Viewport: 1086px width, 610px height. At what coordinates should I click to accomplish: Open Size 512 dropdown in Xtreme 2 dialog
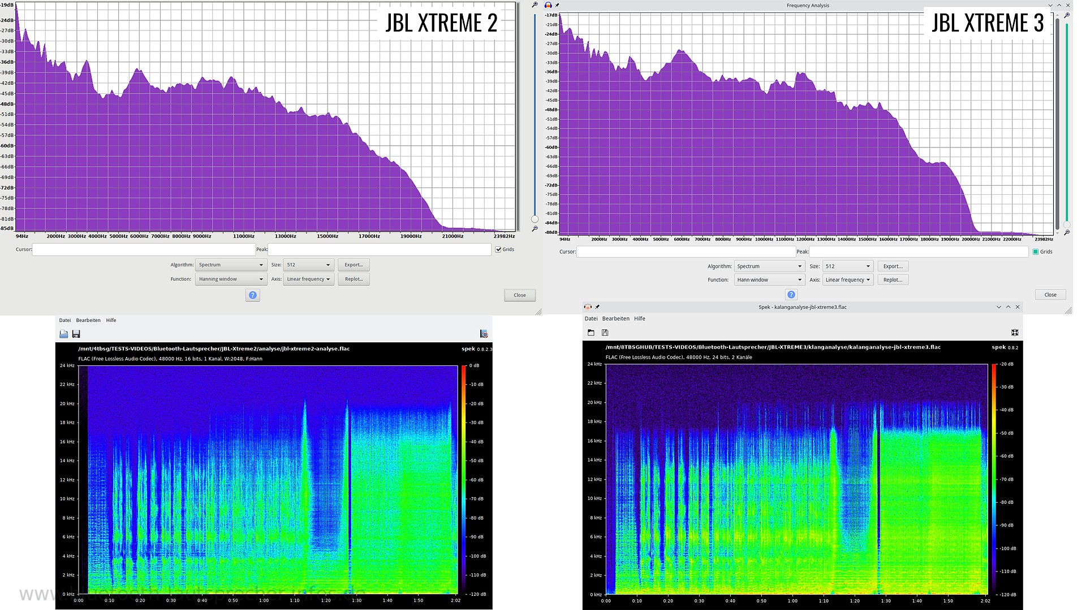pyautogui.click(x=308, y=264)
